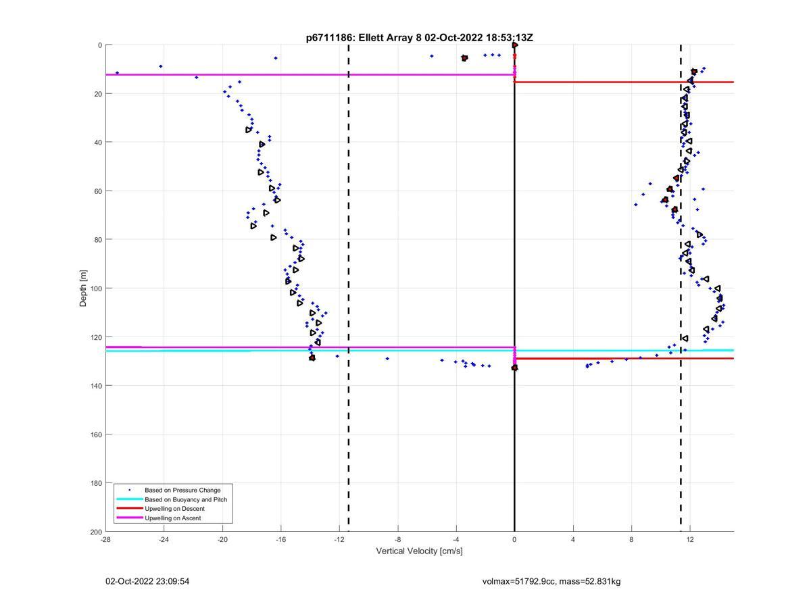This screenshot has height=598, width=811.
Task: Click the red line sample in the legend
Action: [129, 509]
